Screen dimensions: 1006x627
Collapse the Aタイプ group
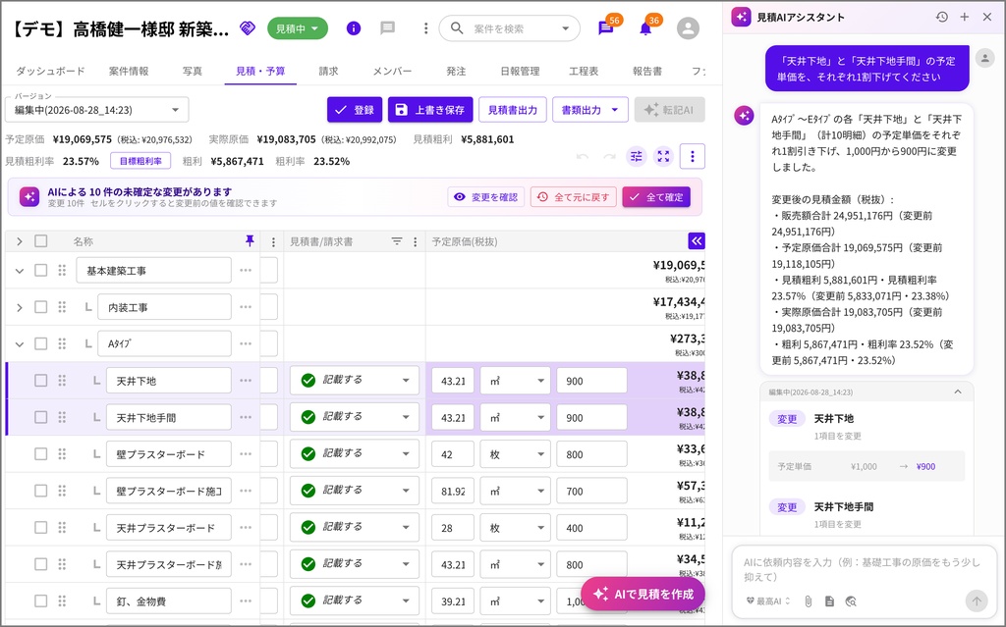click(x=20, y=344)
